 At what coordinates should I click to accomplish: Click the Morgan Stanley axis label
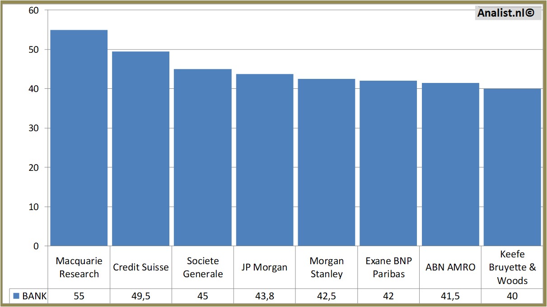(x=327, y=267)
